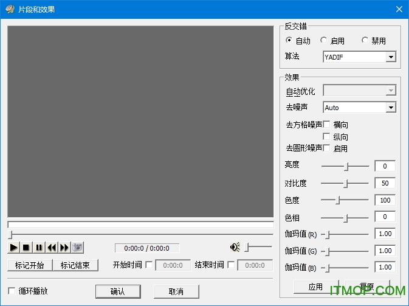Click the 伽玛值 (R) slider handle
409x306 pixels.
(x=328, y=234)
